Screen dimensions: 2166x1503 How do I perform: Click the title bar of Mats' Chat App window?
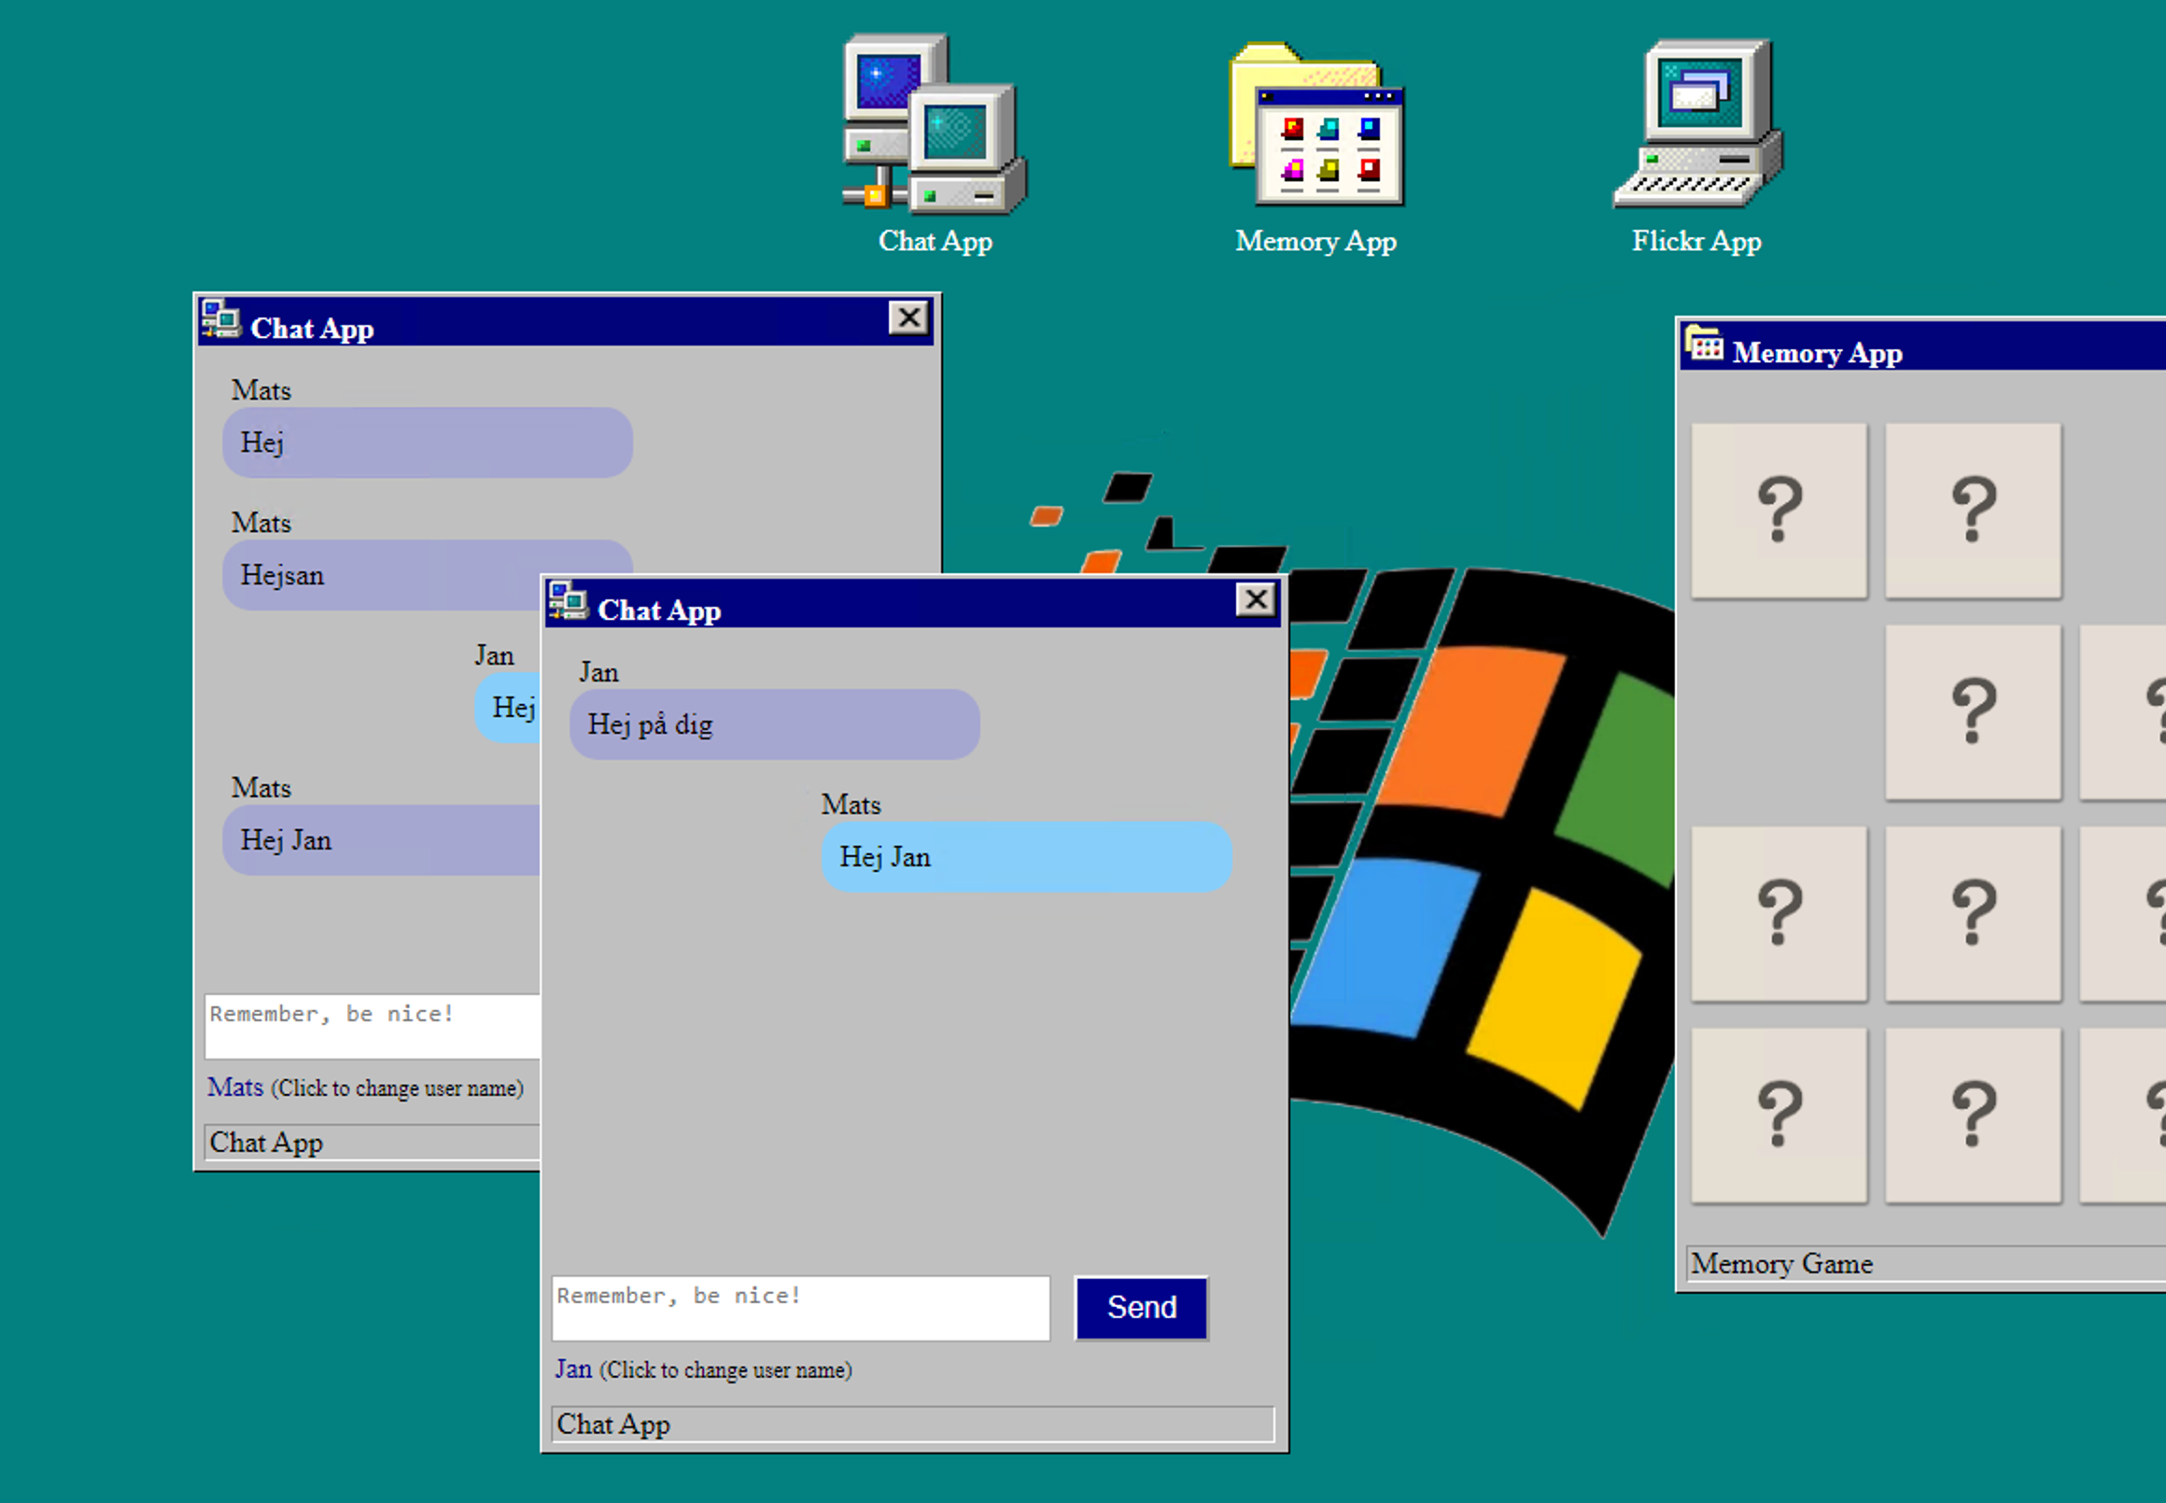566,320
